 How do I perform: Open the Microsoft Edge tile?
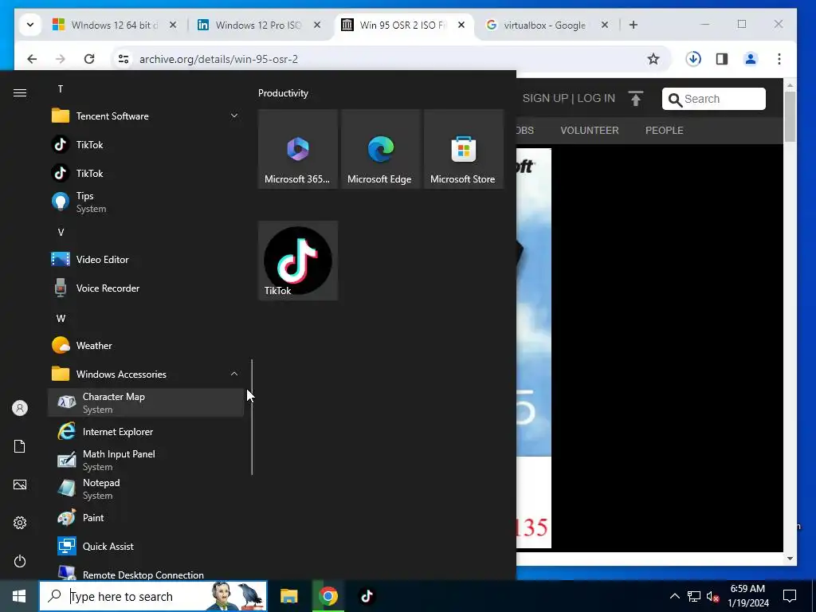coord(380,149)
